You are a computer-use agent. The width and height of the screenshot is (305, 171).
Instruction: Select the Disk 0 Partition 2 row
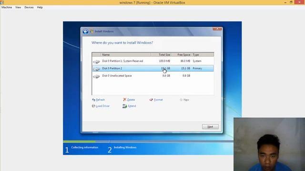[153, 68]
